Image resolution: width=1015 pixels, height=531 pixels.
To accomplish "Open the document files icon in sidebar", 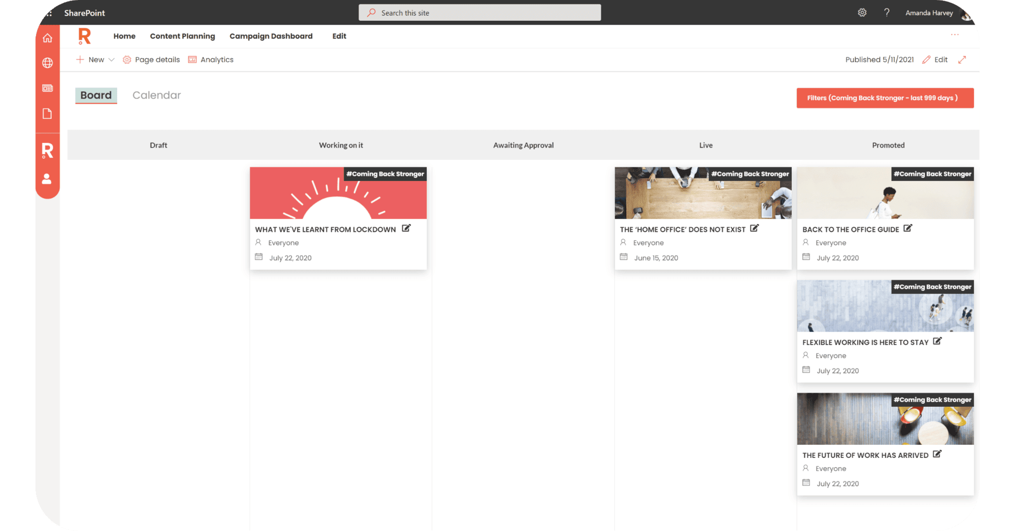I will click(x=47, y=114).
